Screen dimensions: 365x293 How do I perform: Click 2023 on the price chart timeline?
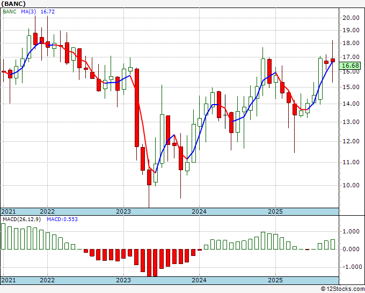click(x=123, y=211)
